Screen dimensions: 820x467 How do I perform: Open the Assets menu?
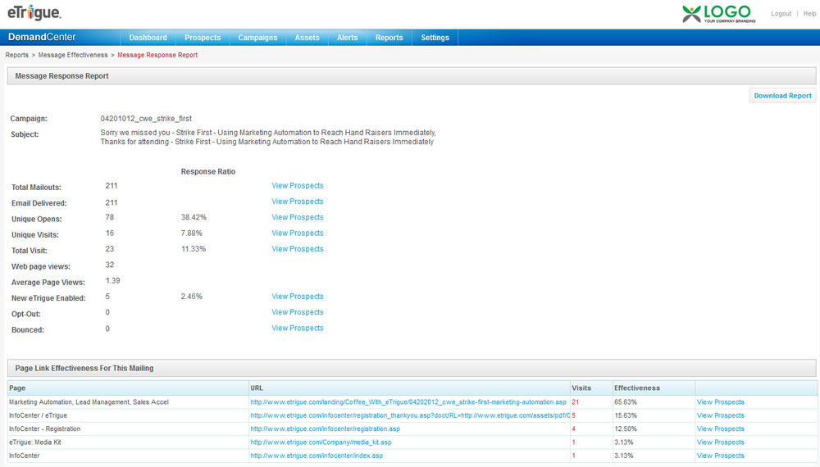[x=307, y=38]
